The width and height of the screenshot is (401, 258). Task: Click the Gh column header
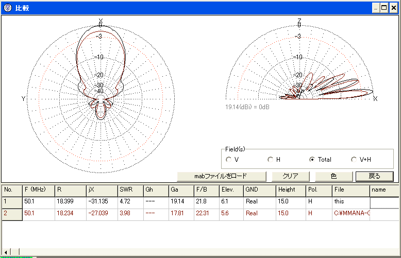point(156,190)
